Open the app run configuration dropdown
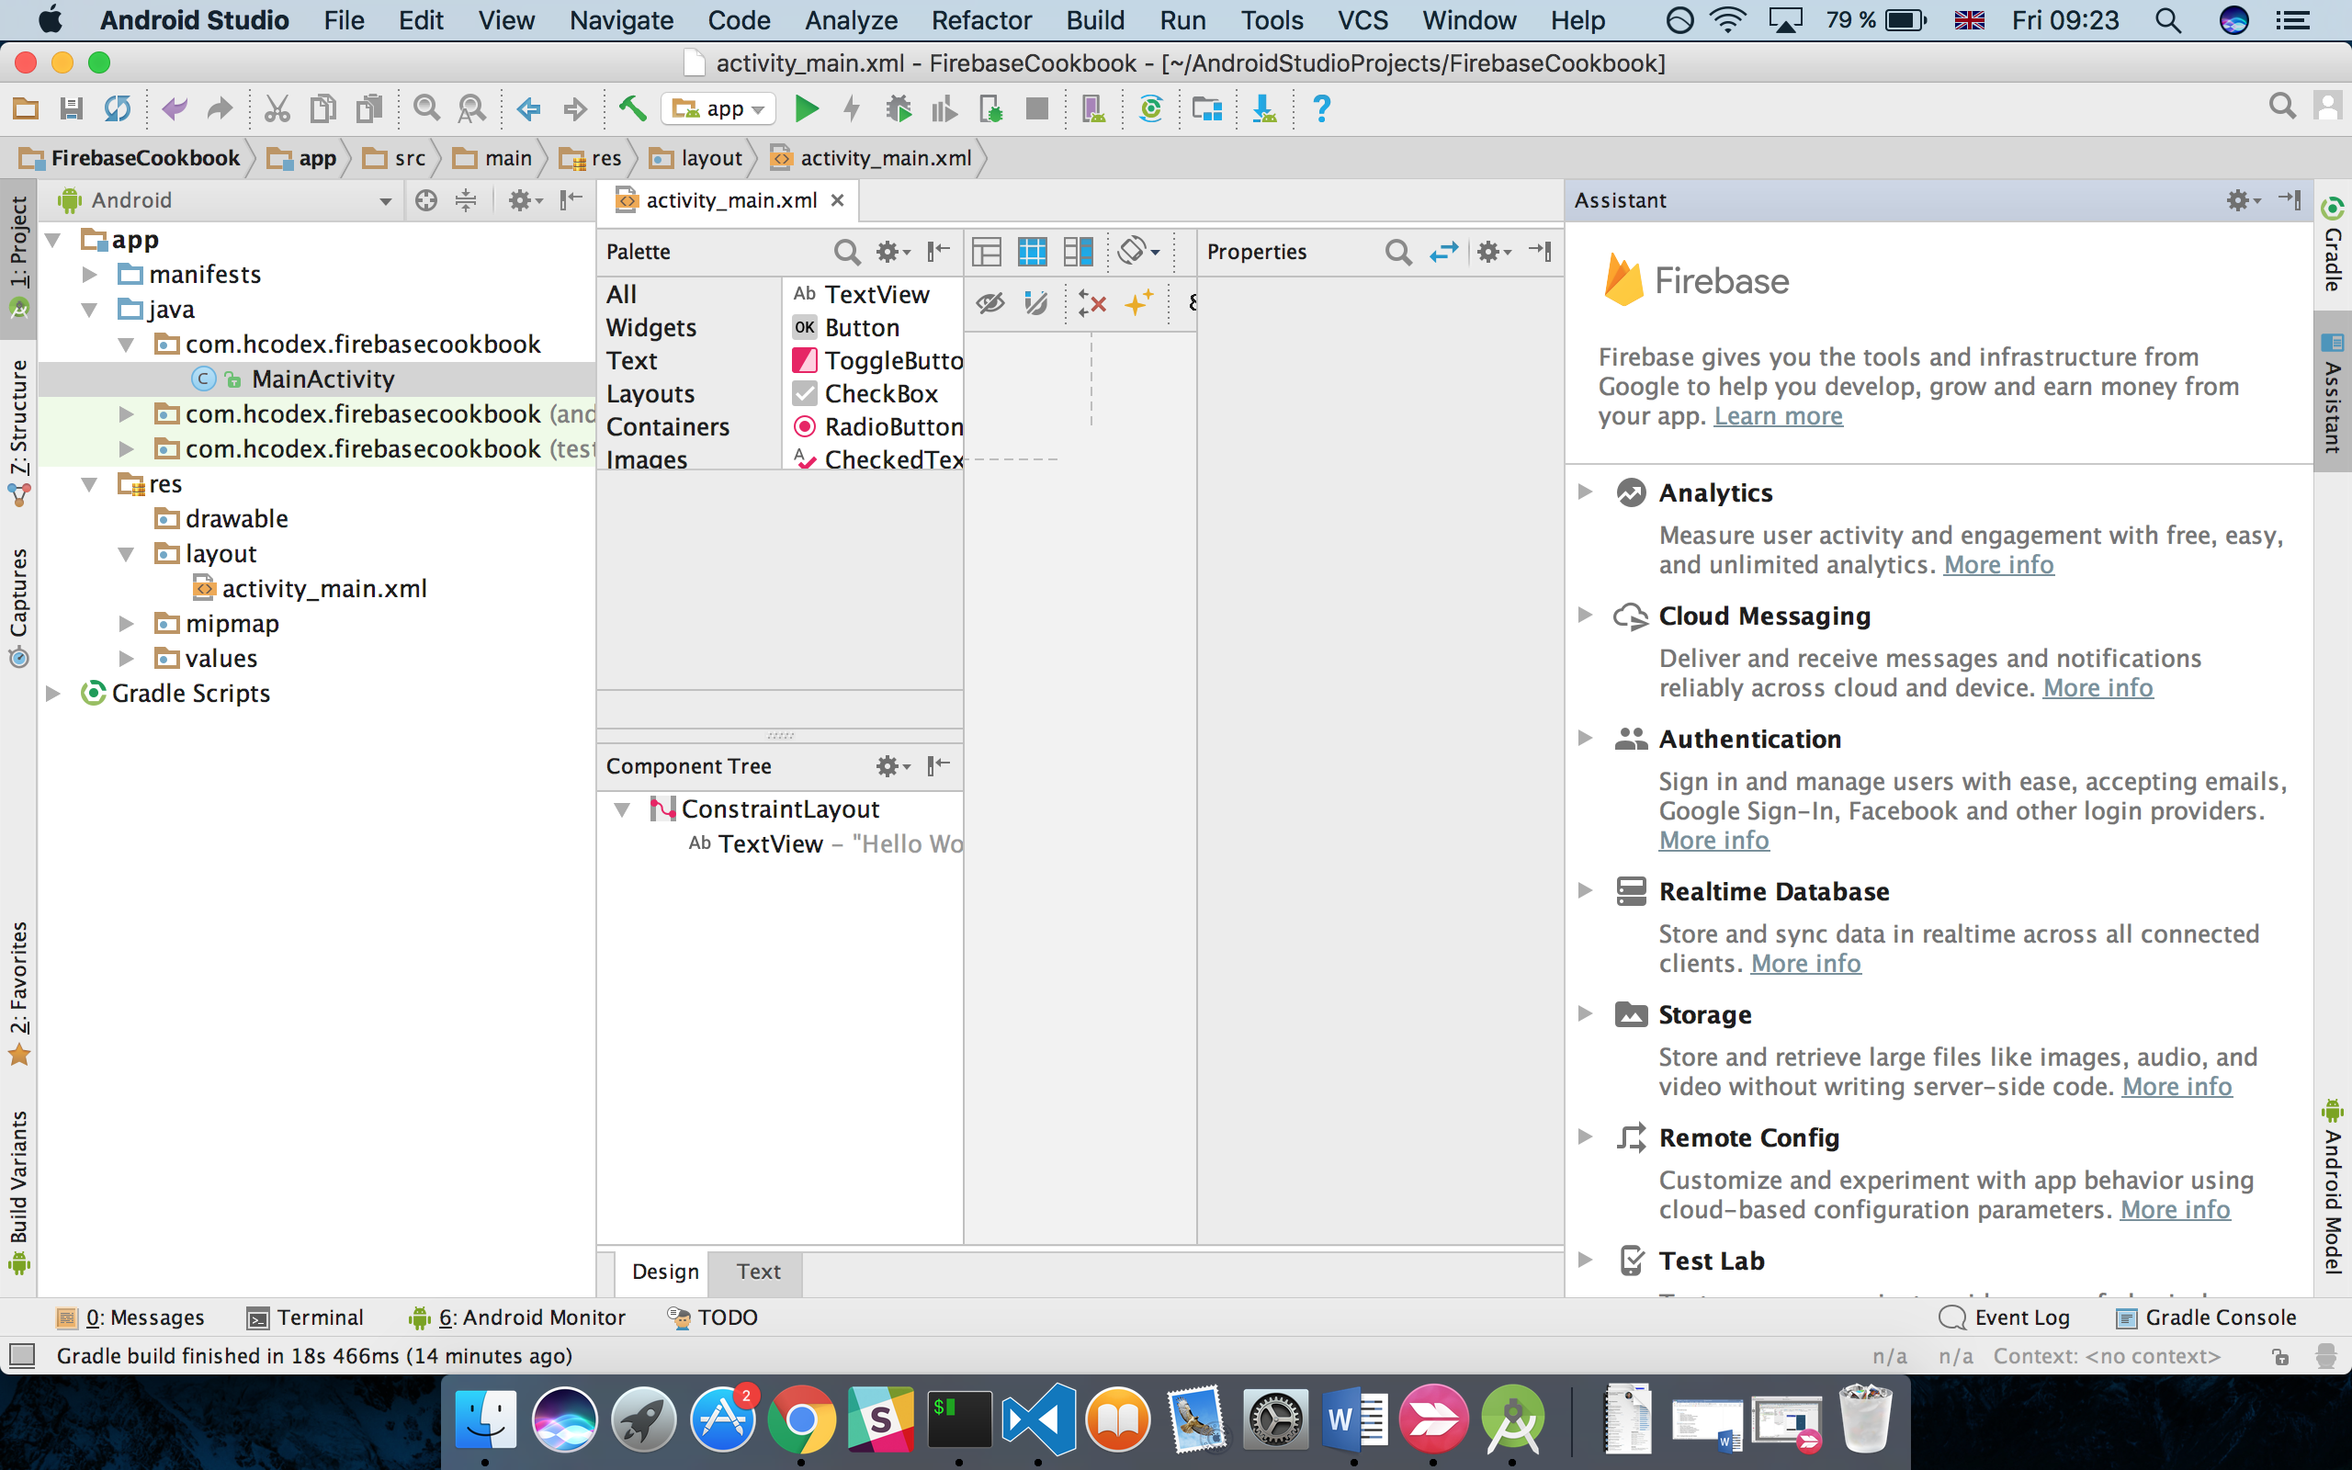Image resolution: width=2352 pixels, height=1470 pixels. 718,109
